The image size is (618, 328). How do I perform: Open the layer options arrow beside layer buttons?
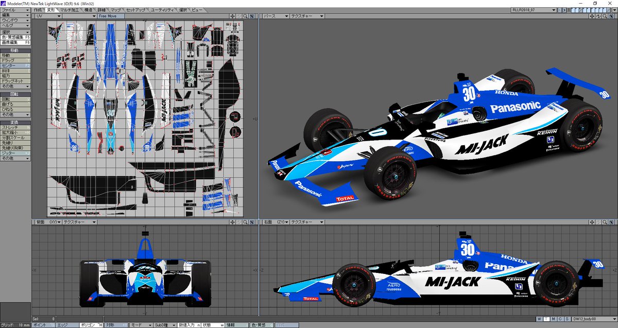coord(614,10)
